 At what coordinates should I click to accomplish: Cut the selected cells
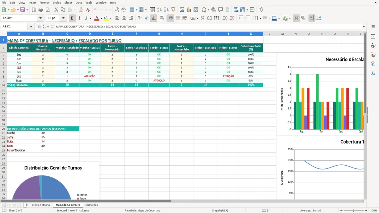[x=56, y=10]
